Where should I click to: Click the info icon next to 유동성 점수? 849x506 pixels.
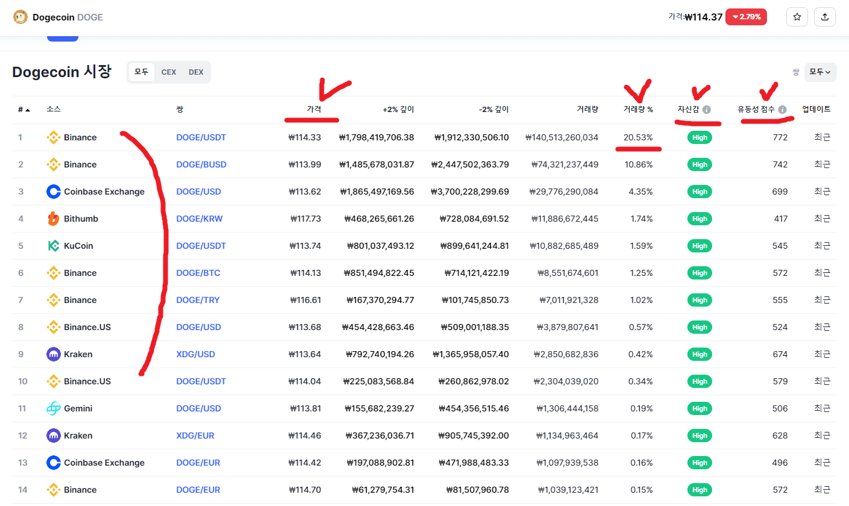point(782,110)
